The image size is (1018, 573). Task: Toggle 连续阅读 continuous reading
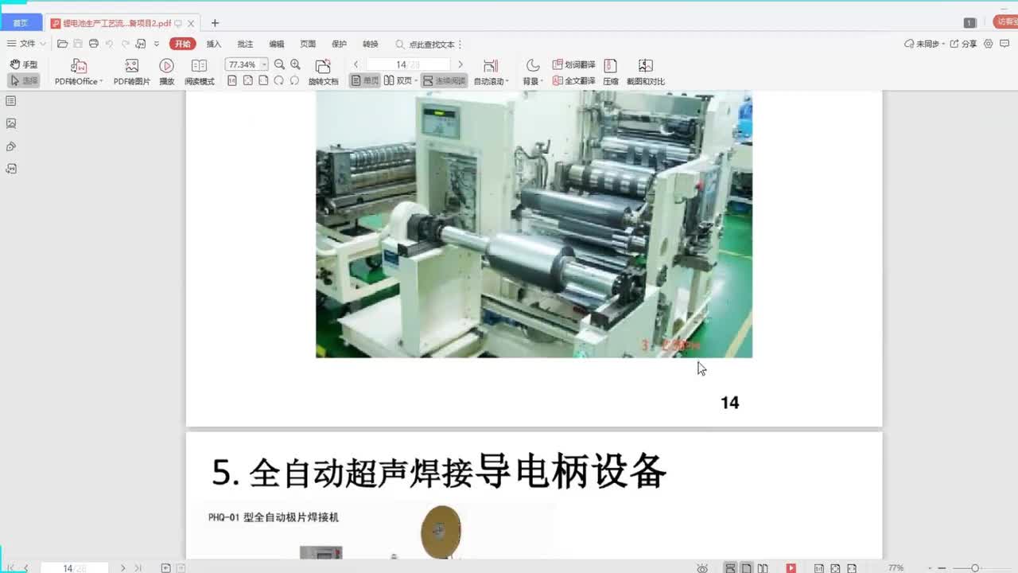(444, 80)
